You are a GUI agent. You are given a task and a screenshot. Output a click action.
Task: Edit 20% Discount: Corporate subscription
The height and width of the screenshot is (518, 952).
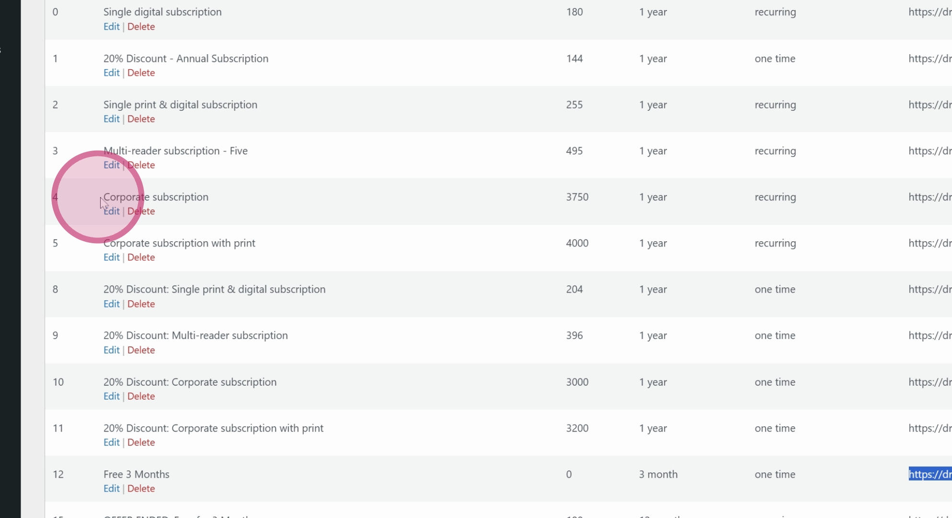click(x=111, y=396)
